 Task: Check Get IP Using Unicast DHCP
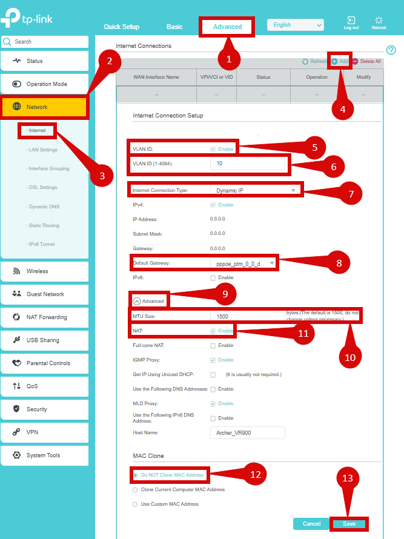(213, 375)
